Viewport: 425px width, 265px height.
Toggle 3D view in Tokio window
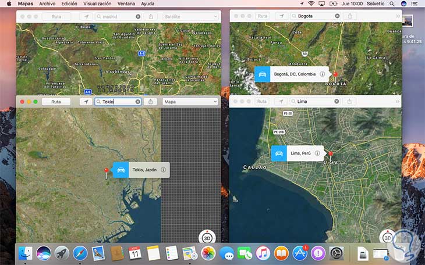point(207,238)
